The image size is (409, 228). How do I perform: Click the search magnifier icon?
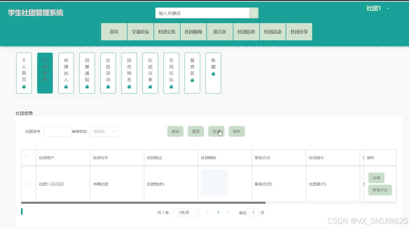(254, 13)
